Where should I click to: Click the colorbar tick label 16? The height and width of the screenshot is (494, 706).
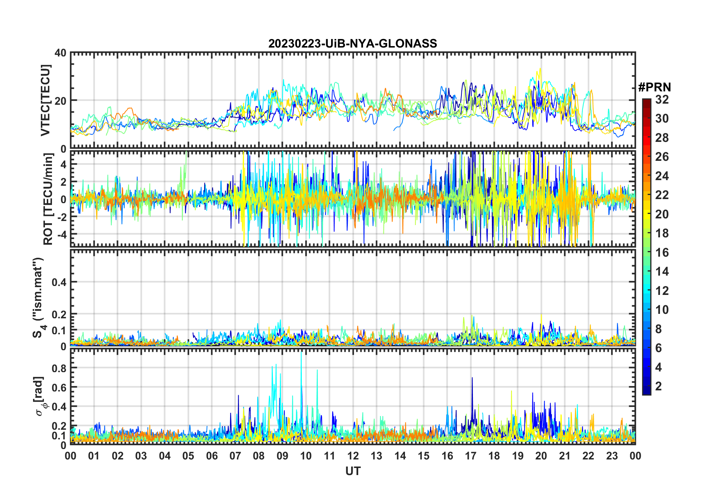(x=662, y=253)
